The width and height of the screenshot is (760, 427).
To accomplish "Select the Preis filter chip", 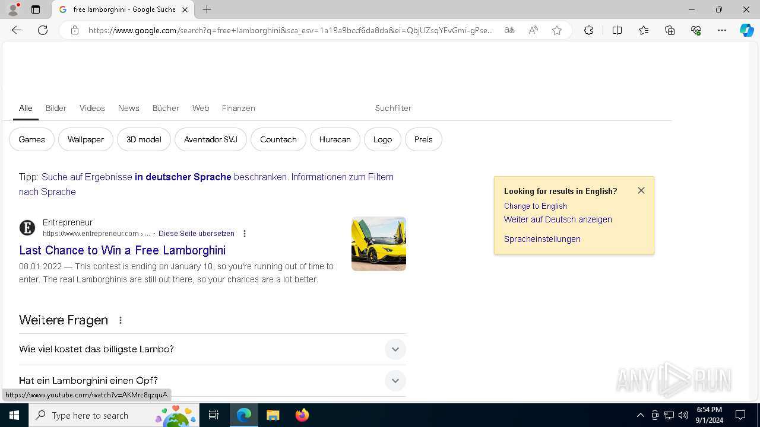I will click(423, 139).
